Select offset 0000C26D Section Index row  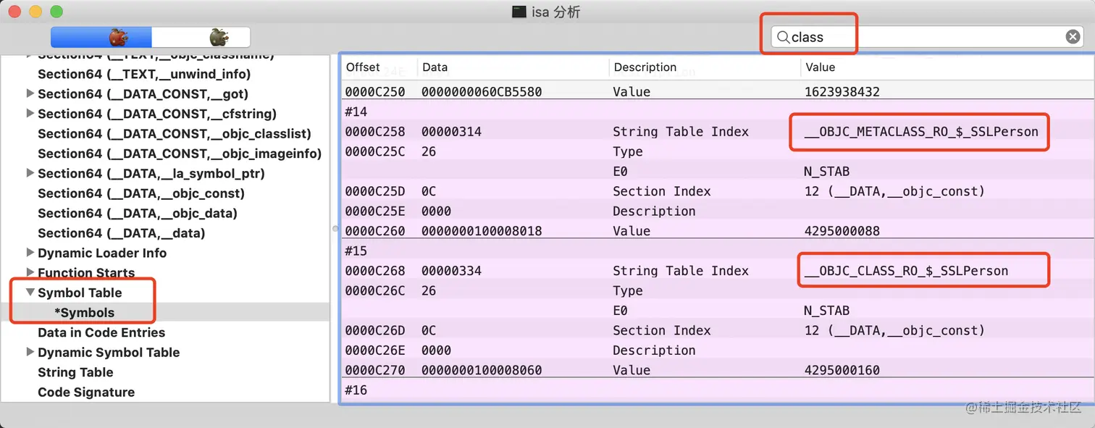click(717, 330)
